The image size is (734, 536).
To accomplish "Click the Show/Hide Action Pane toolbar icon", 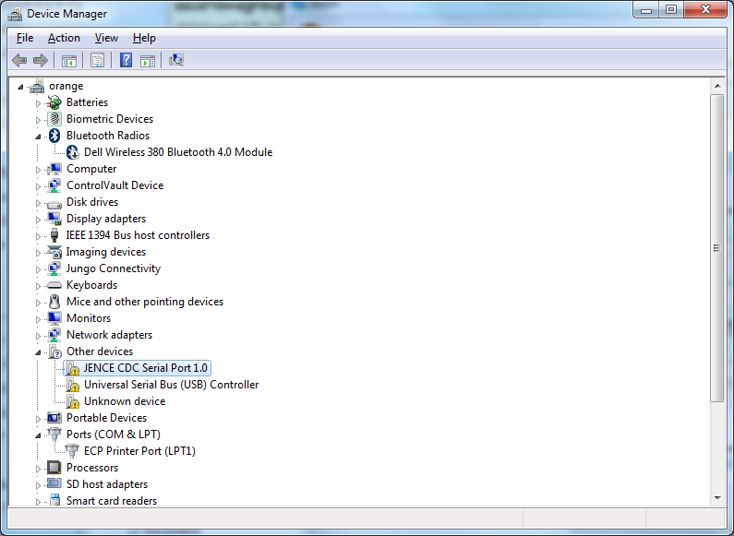I will (x=148, y=60).
